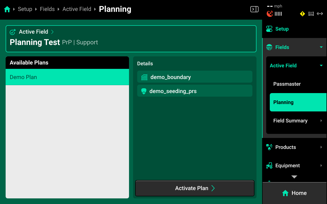
Task: Click the red GPS satellite status icon
Action: (x=270, y=14)
